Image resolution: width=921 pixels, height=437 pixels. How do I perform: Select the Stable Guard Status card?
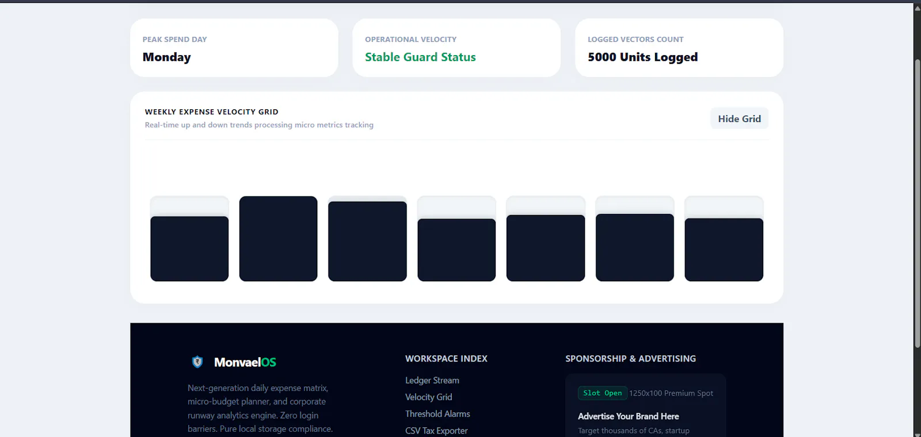pos(456,48)
